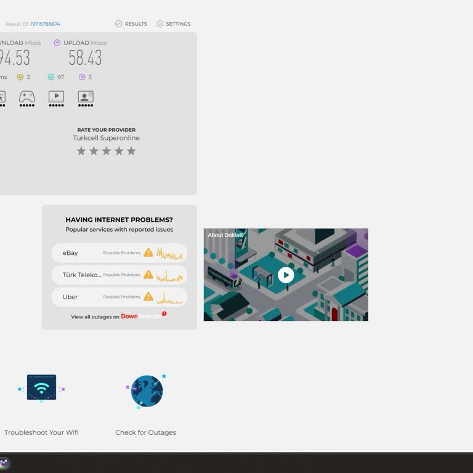Rate Turkcell Superonline four stars
Image resolution: width=473 pixels, height=473 pixels.
pos(119,151)
